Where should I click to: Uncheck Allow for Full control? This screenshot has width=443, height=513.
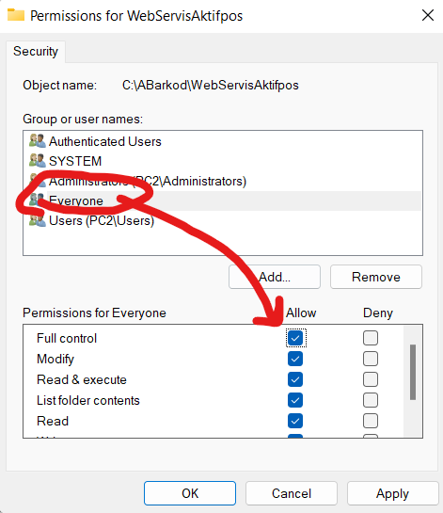295,338
